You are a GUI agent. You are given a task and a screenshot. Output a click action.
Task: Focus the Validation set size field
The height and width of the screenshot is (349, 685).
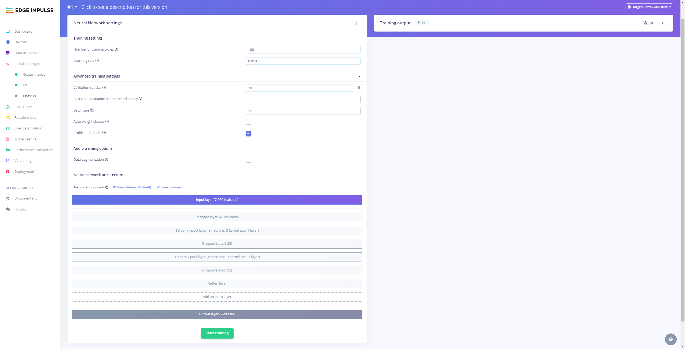coord(300,88)
